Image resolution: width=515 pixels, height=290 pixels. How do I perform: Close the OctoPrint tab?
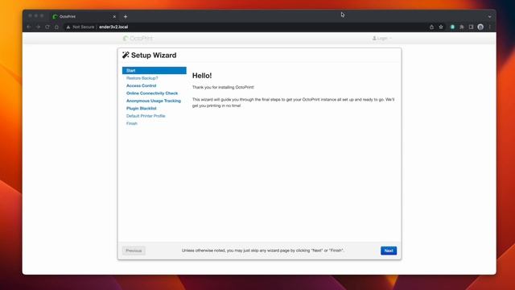click(x=114, y=16)
